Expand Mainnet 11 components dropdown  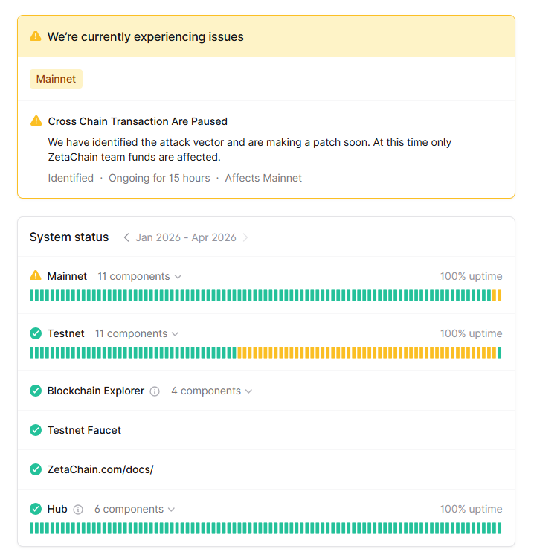click(140, 276)
